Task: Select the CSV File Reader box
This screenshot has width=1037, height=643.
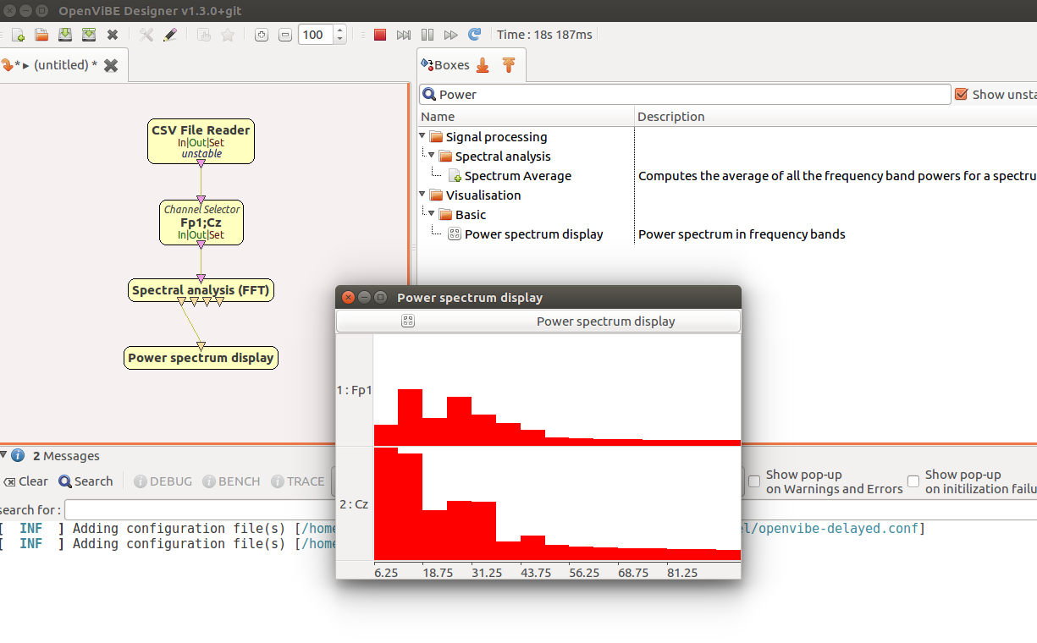Action: tap(201, 141)
